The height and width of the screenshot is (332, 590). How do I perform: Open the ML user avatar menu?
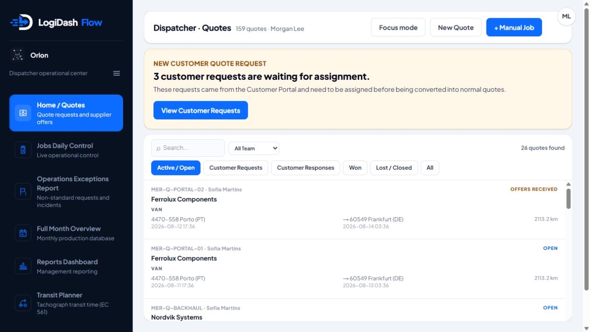(566, 16)
